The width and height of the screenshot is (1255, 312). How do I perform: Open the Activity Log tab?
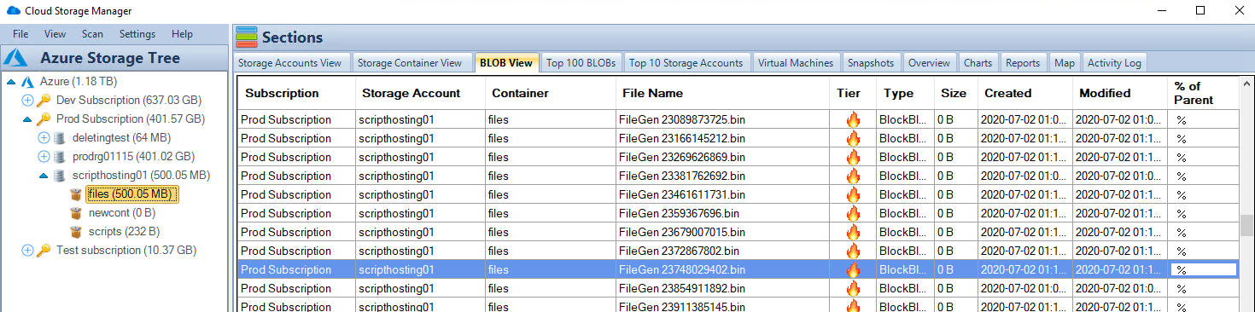point(1114,62)
